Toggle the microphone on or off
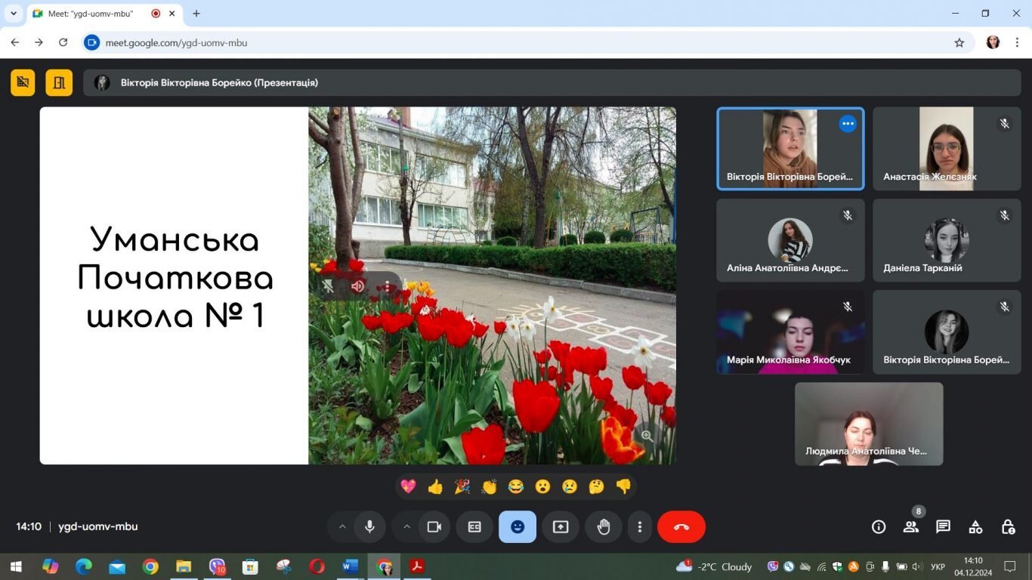 click(369, 527)
